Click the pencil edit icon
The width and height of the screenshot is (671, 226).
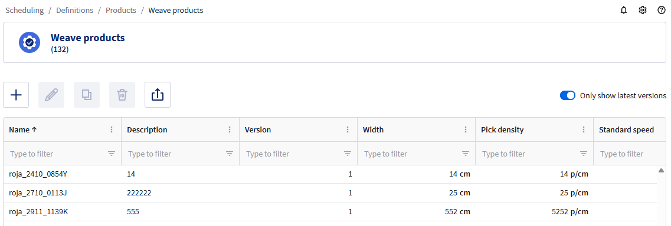[51, 95]
